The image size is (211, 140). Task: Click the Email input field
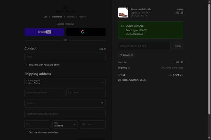click(x=65, y=57)
